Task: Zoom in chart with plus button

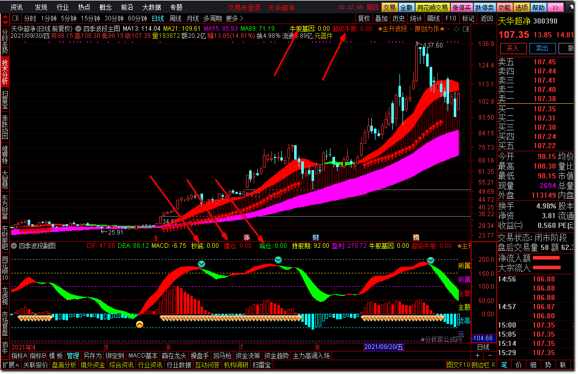Action: click(478, 355)
